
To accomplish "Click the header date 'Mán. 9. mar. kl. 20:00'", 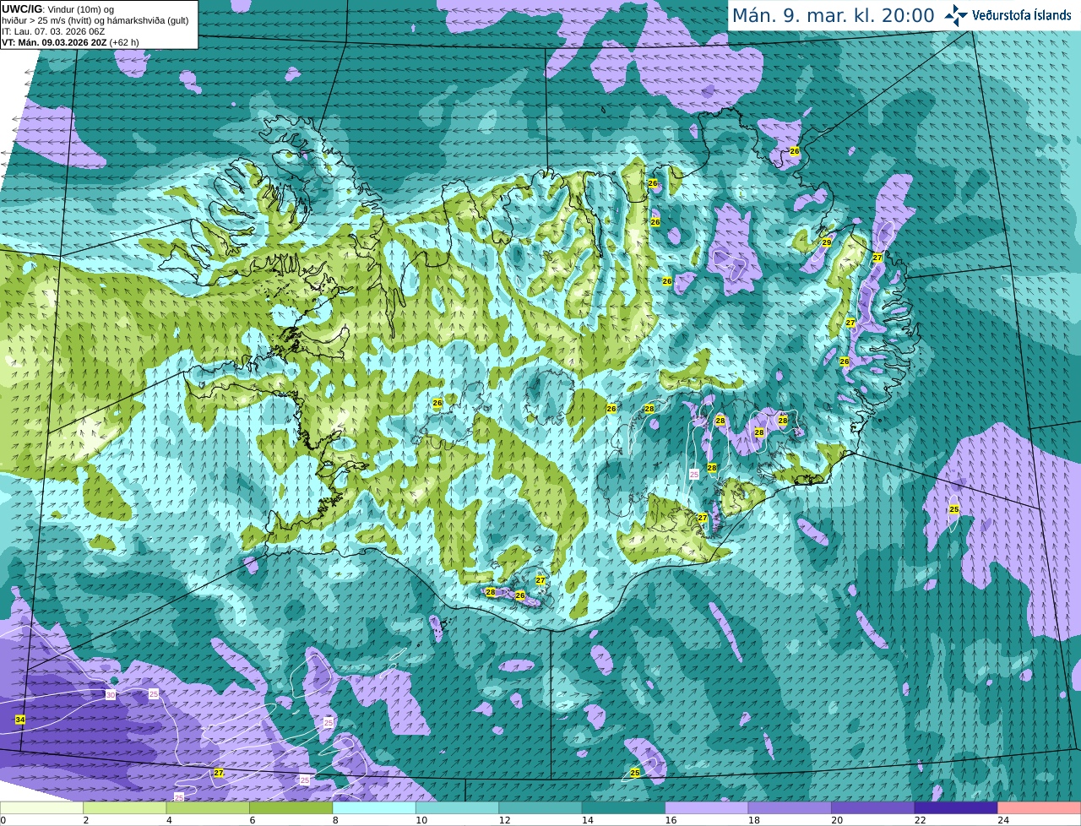I will point(833,15).
